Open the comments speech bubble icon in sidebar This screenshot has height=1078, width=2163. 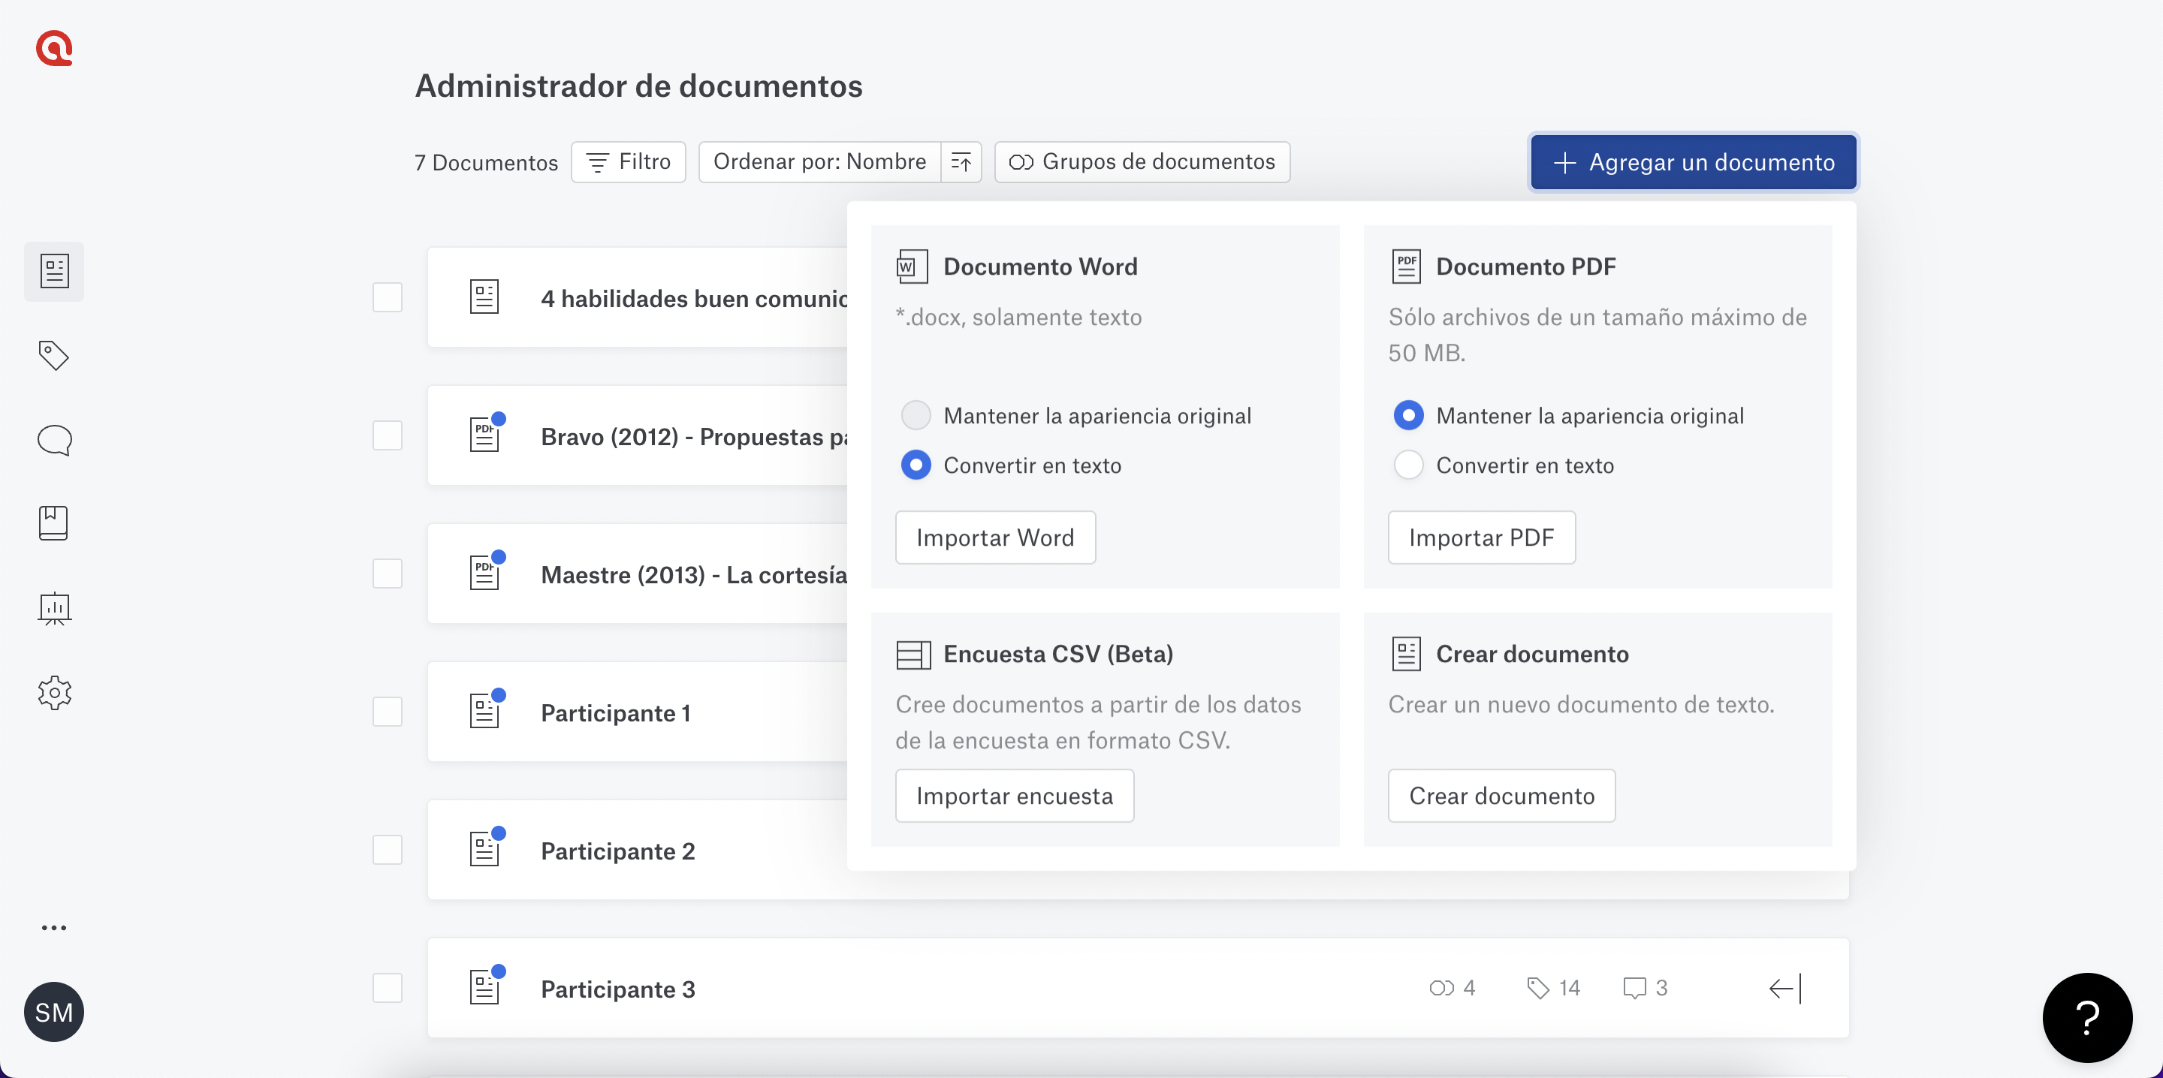54,440
